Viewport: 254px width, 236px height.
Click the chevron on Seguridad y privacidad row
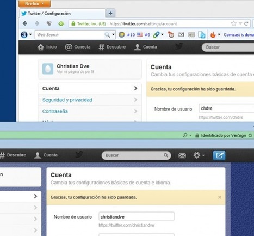tap(135, 100)
